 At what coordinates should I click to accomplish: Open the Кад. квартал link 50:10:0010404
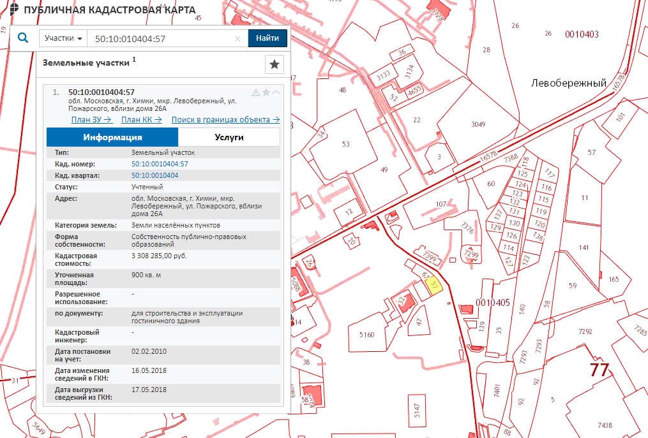click(x=155, y=175)
